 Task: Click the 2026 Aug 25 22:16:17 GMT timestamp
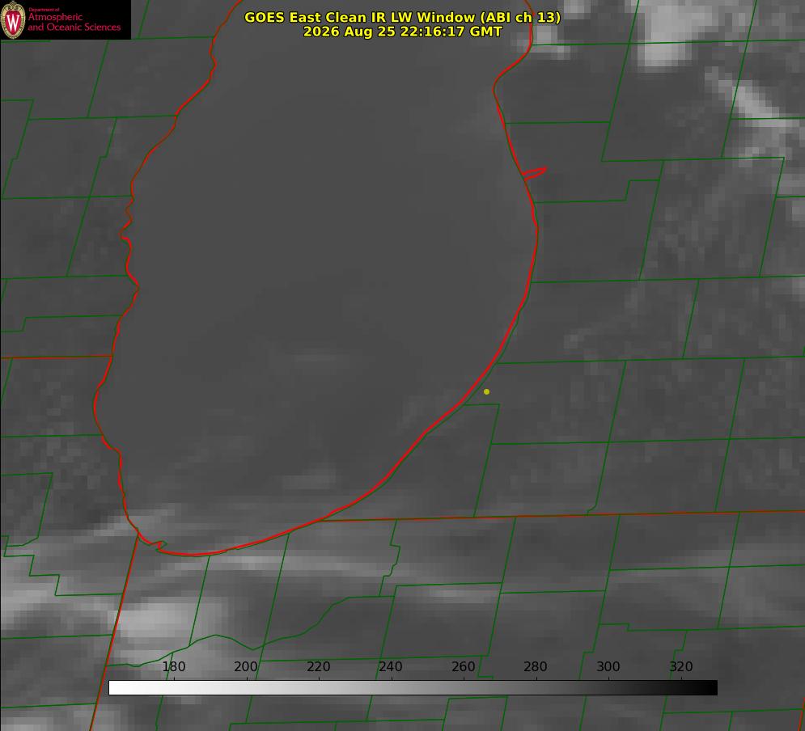(x=403, y=32)
